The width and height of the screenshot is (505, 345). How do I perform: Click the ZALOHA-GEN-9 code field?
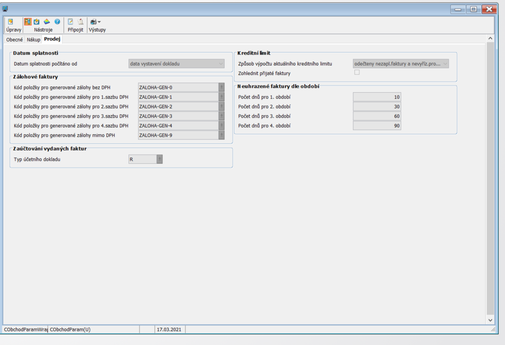tap(178, 135)
